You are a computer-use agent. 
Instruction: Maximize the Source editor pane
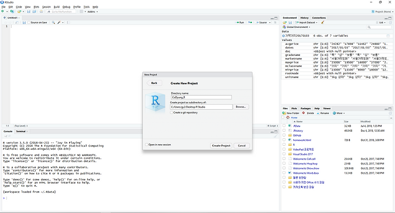tap(276, 18)
